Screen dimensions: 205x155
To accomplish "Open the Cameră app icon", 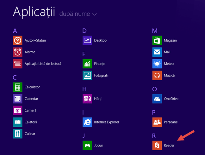I will pyautogui.click(x=17, y=110).
